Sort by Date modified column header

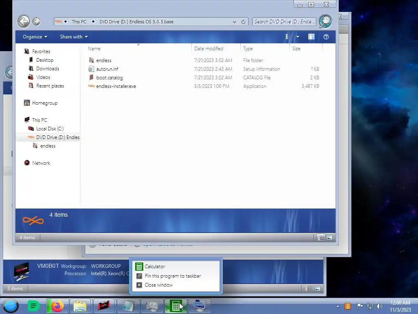216,49
